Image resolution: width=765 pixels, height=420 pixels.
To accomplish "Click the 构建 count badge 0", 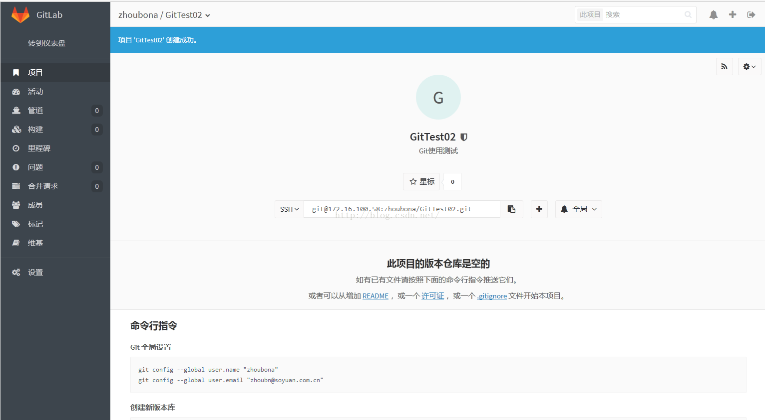I will [x=97, y=130].
